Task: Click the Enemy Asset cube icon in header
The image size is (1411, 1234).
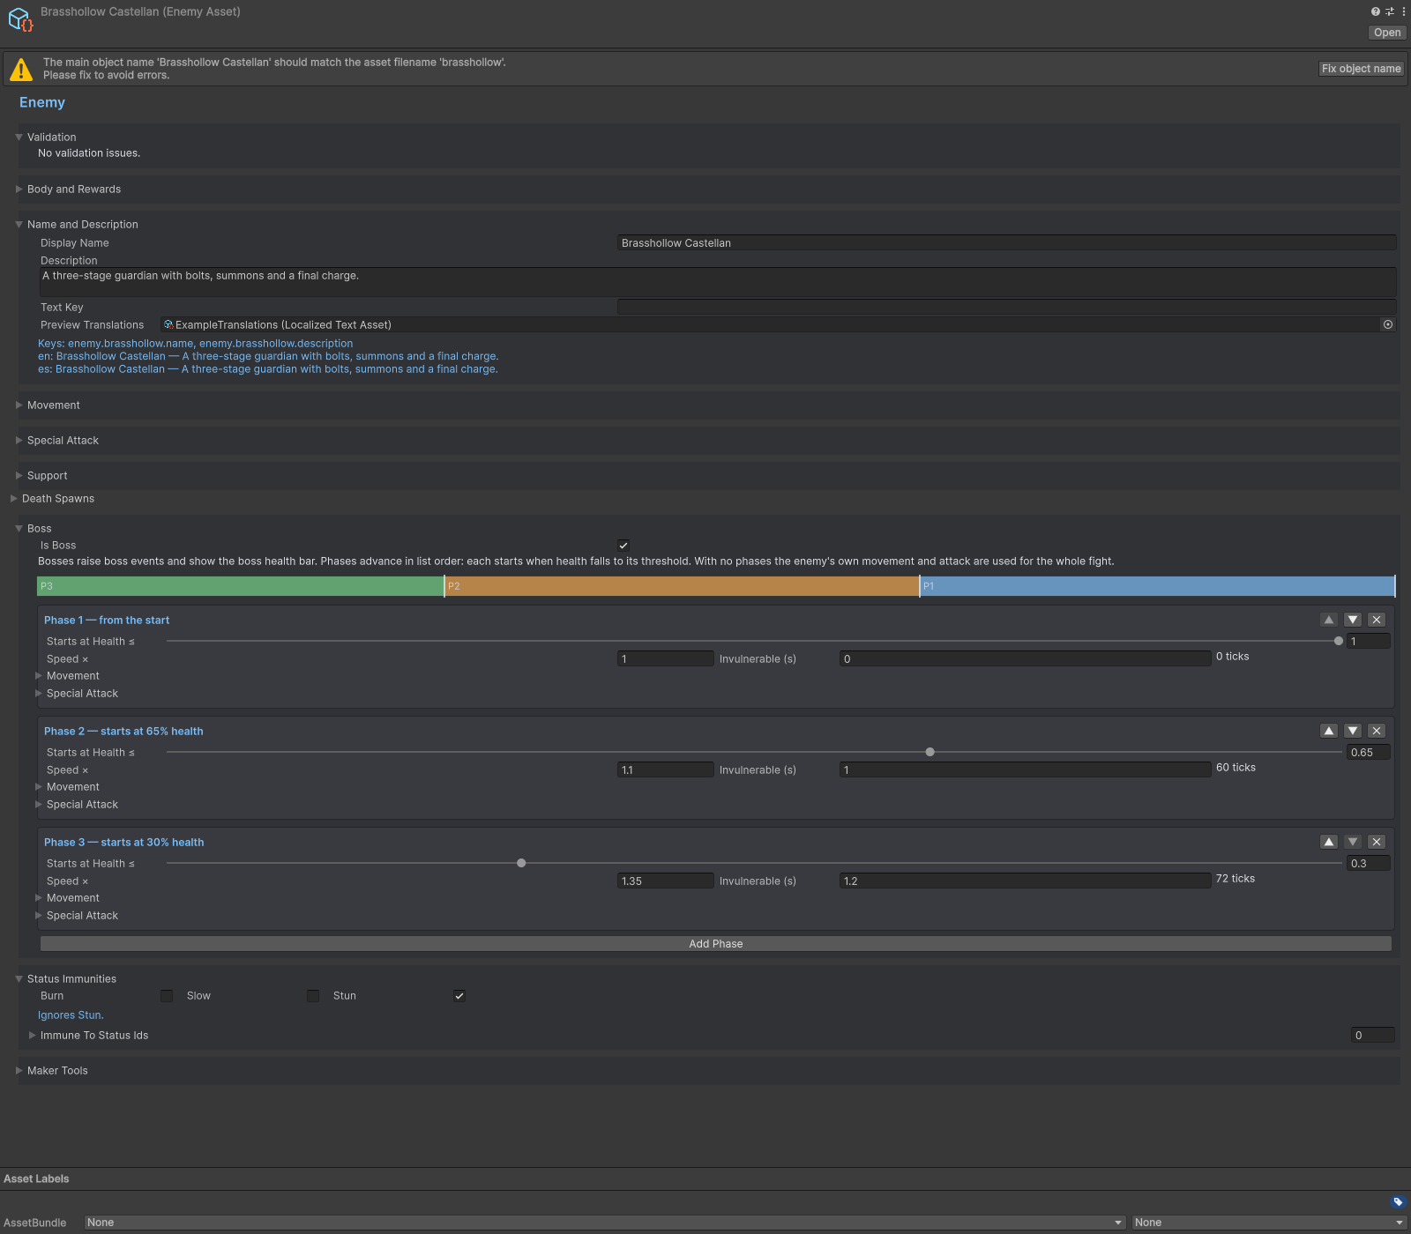Action: tap(20, 19)
